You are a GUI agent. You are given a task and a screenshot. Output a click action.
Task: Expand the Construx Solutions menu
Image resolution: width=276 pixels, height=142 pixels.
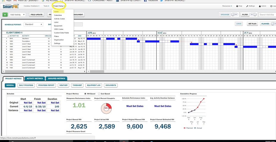pyautogui.click(x=32, y=6)
